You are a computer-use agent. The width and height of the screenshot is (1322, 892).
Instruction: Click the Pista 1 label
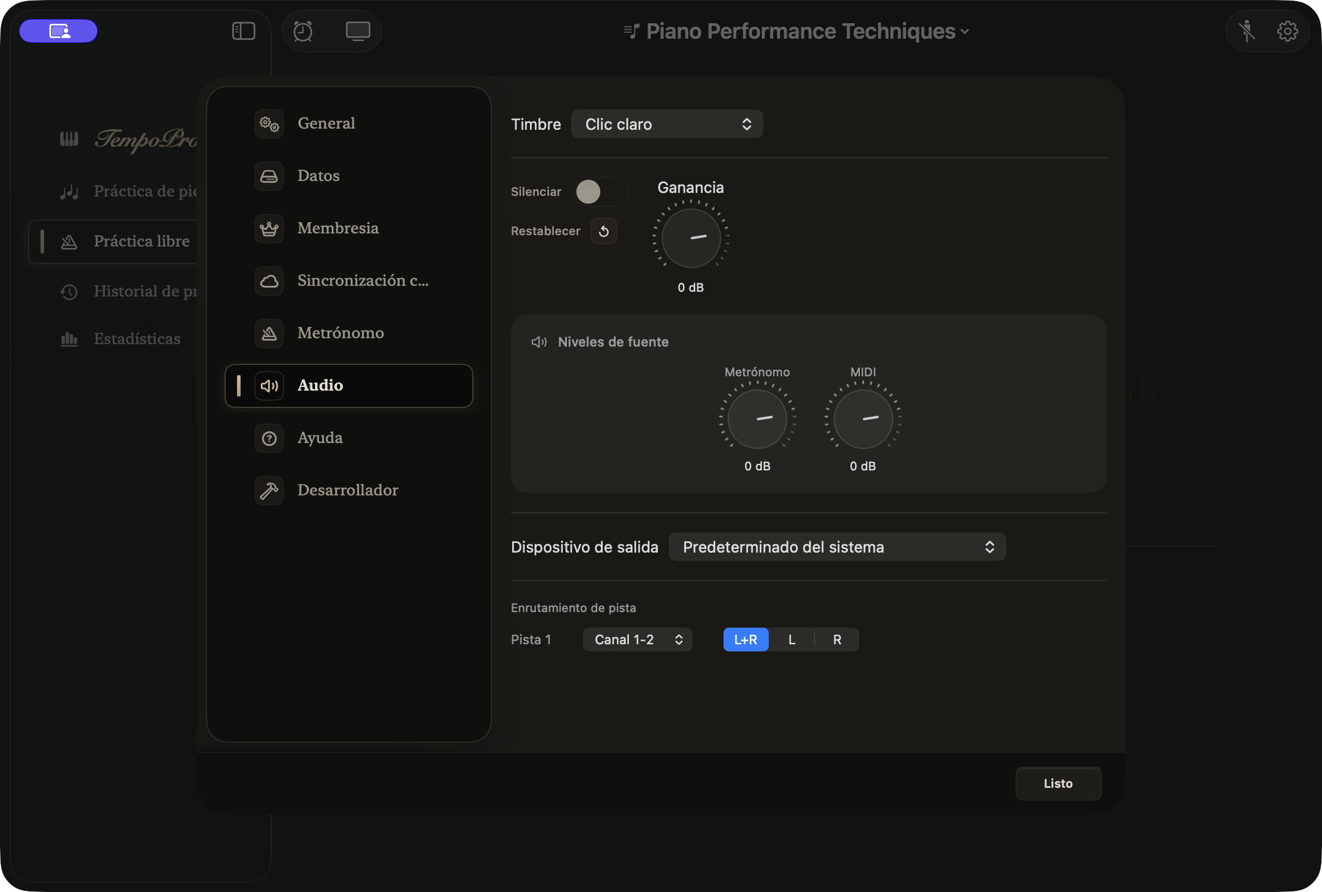(x=531, y=640)
